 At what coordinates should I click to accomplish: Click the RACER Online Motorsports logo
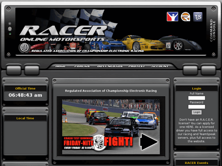click(64, 33)
